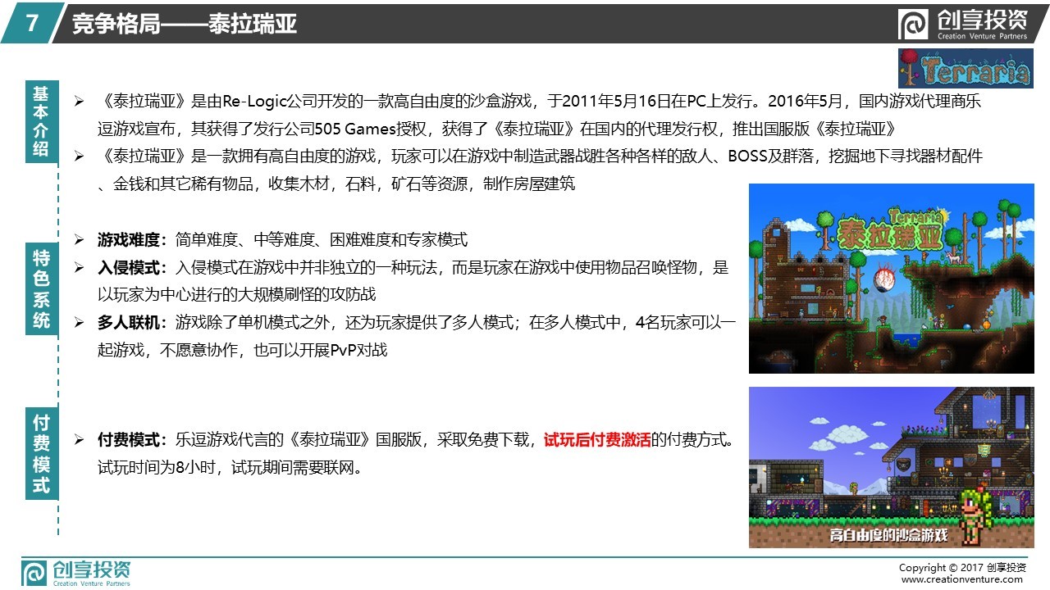Click the small Terraria logo under the header
This screenshot has width=1050, height=590.
coord(965,67)
